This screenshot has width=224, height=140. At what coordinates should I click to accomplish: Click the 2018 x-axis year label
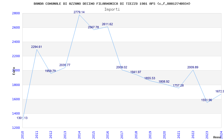[136, 135]
